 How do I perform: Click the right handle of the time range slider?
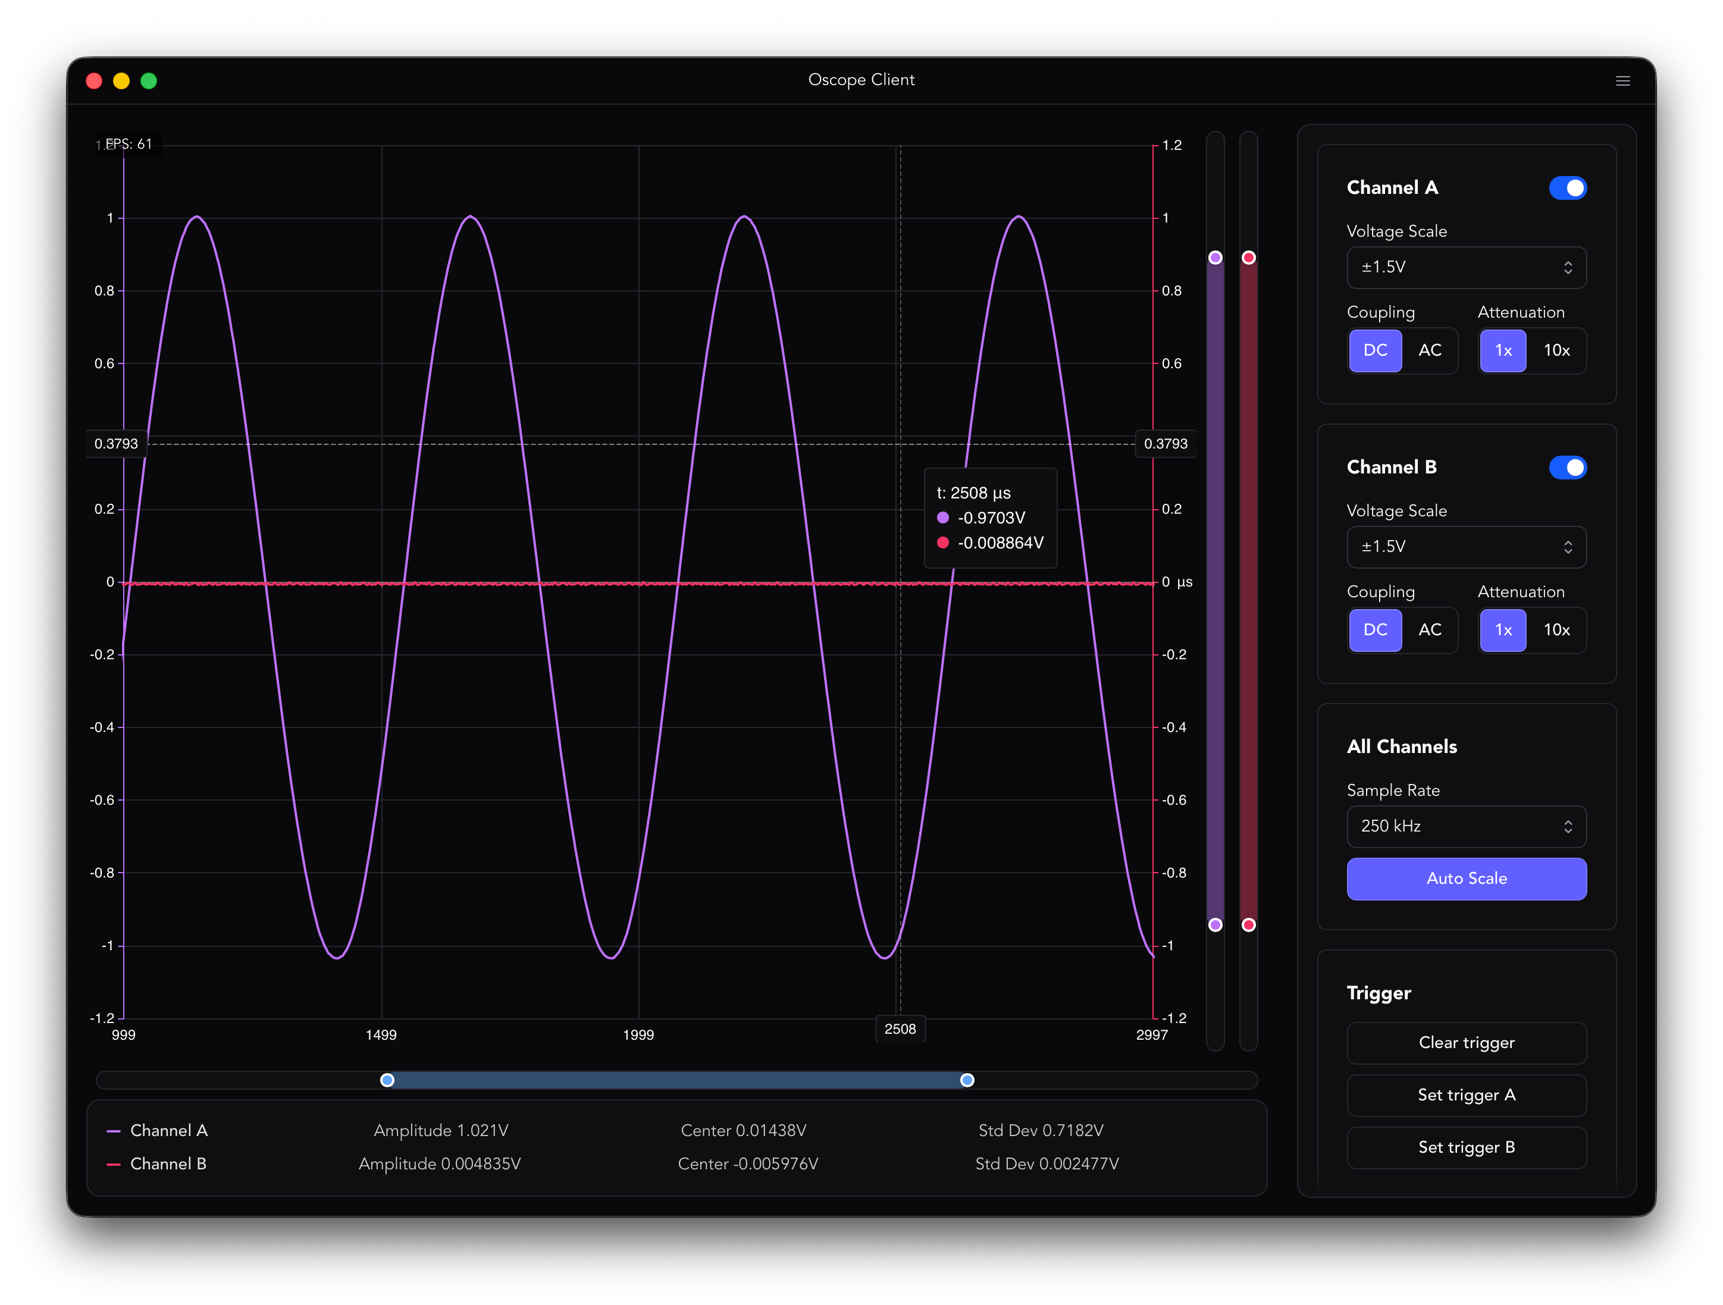967,1080
